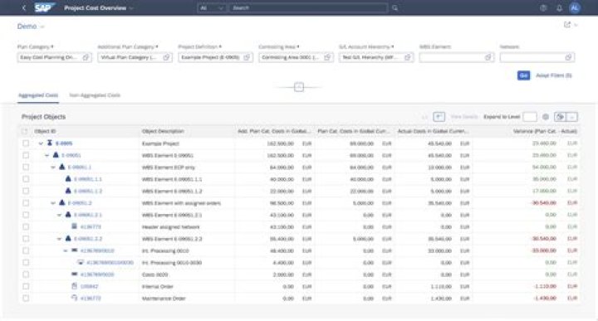598x321 pixels.
Task: Open the Demo variant dropdown
Action: point(42,27)
